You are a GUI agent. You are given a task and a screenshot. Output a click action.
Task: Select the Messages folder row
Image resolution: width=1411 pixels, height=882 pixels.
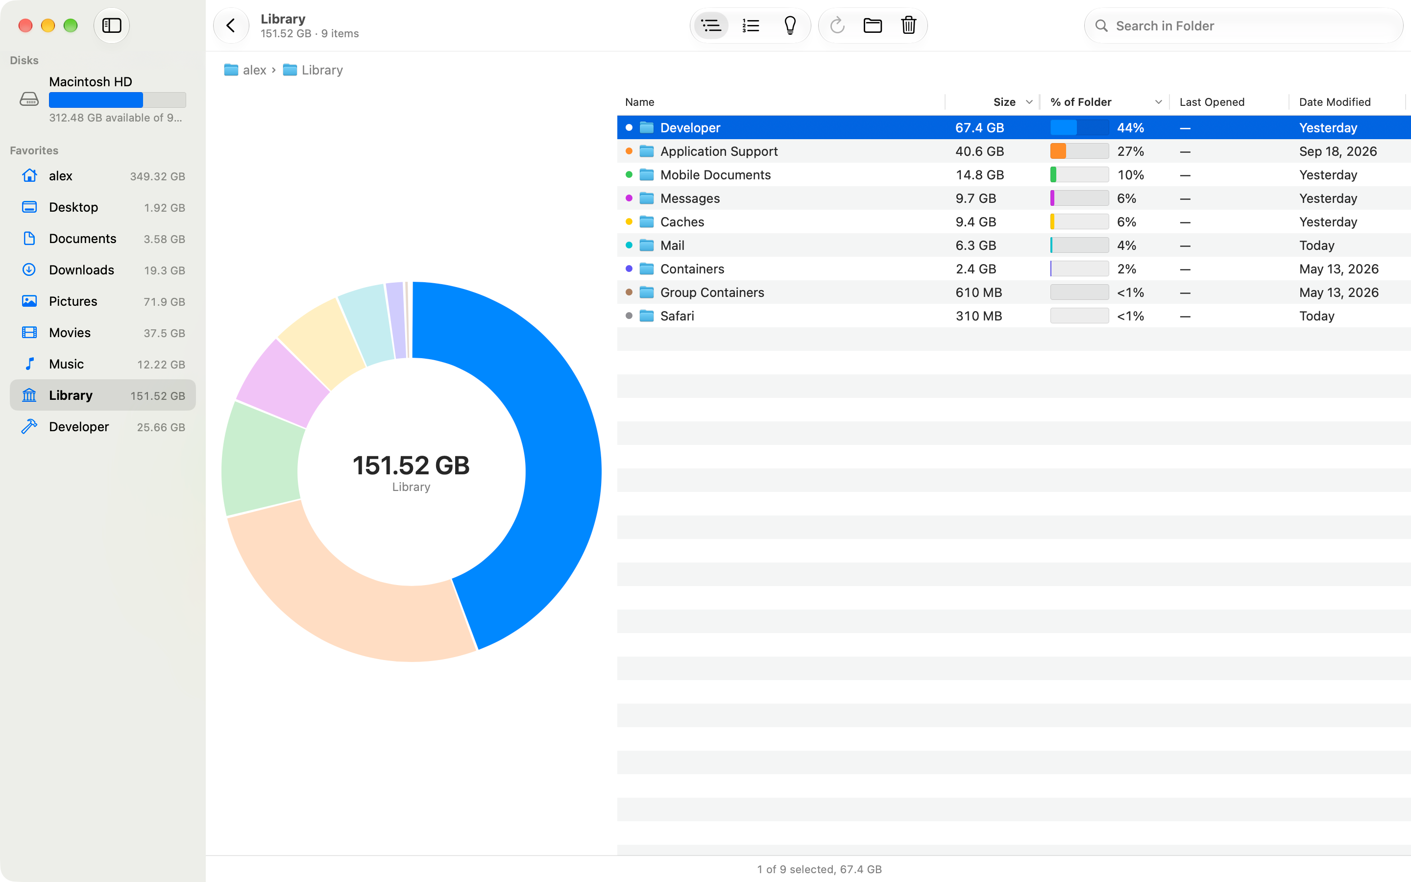click(1014, 198)
